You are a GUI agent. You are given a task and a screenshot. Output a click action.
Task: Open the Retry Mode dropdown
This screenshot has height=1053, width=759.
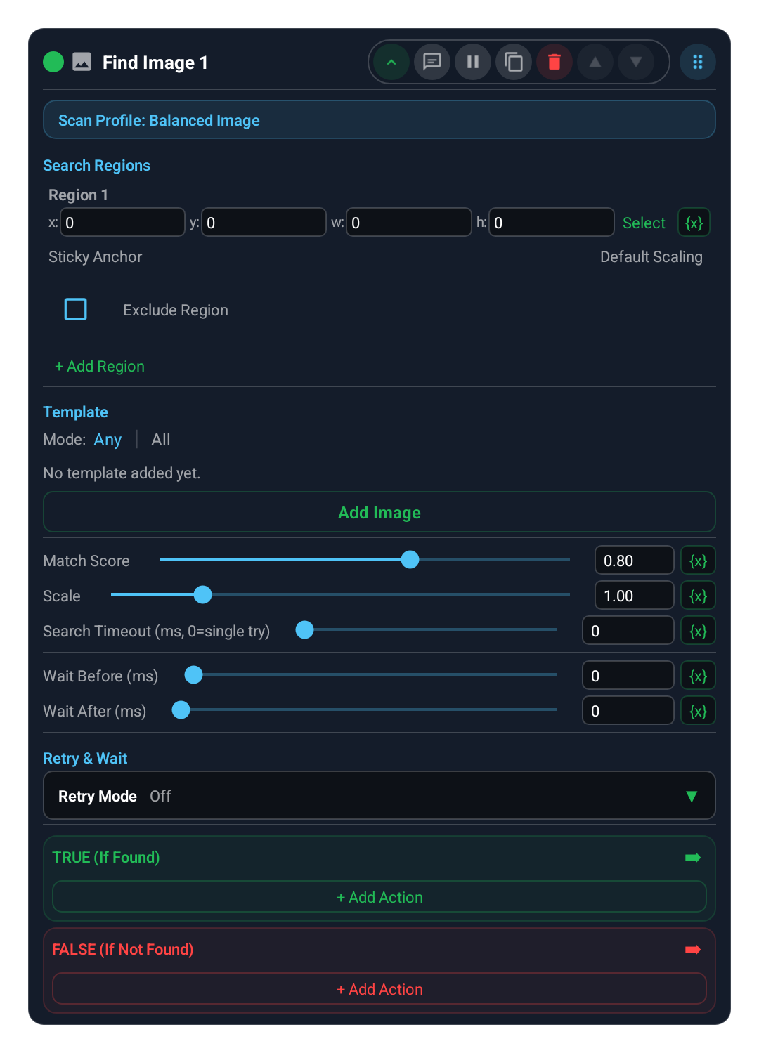[x=379, y=795]
